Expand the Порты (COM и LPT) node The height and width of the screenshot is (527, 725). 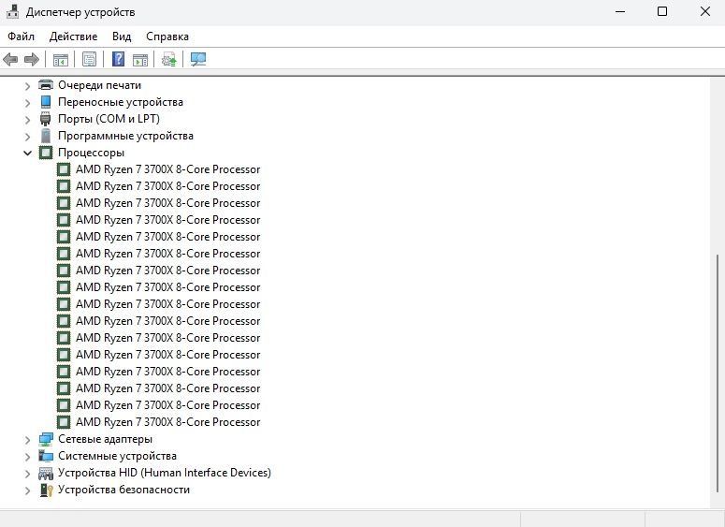coord(28,120)
